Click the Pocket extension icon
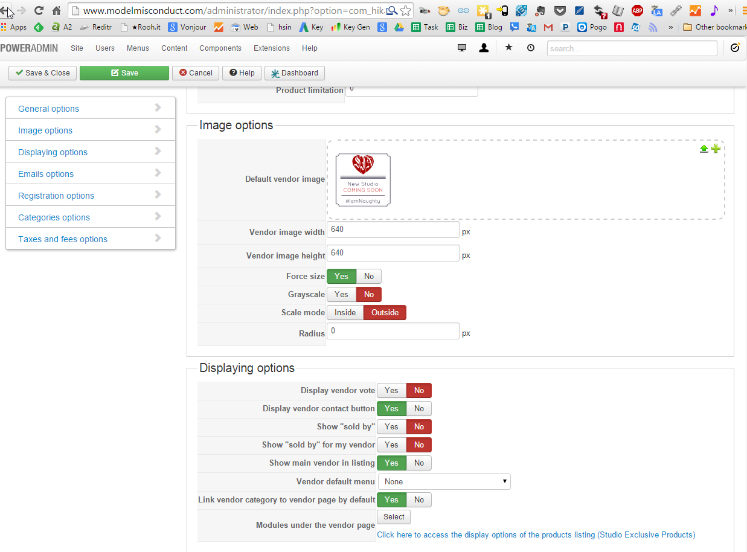This screenshot has width=747, height=552. point(560,10)
